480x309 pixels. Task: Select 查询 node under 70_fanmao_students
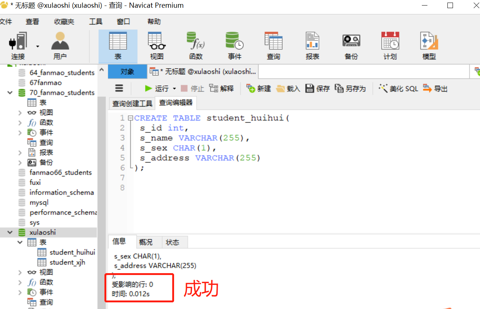[46, 143]
